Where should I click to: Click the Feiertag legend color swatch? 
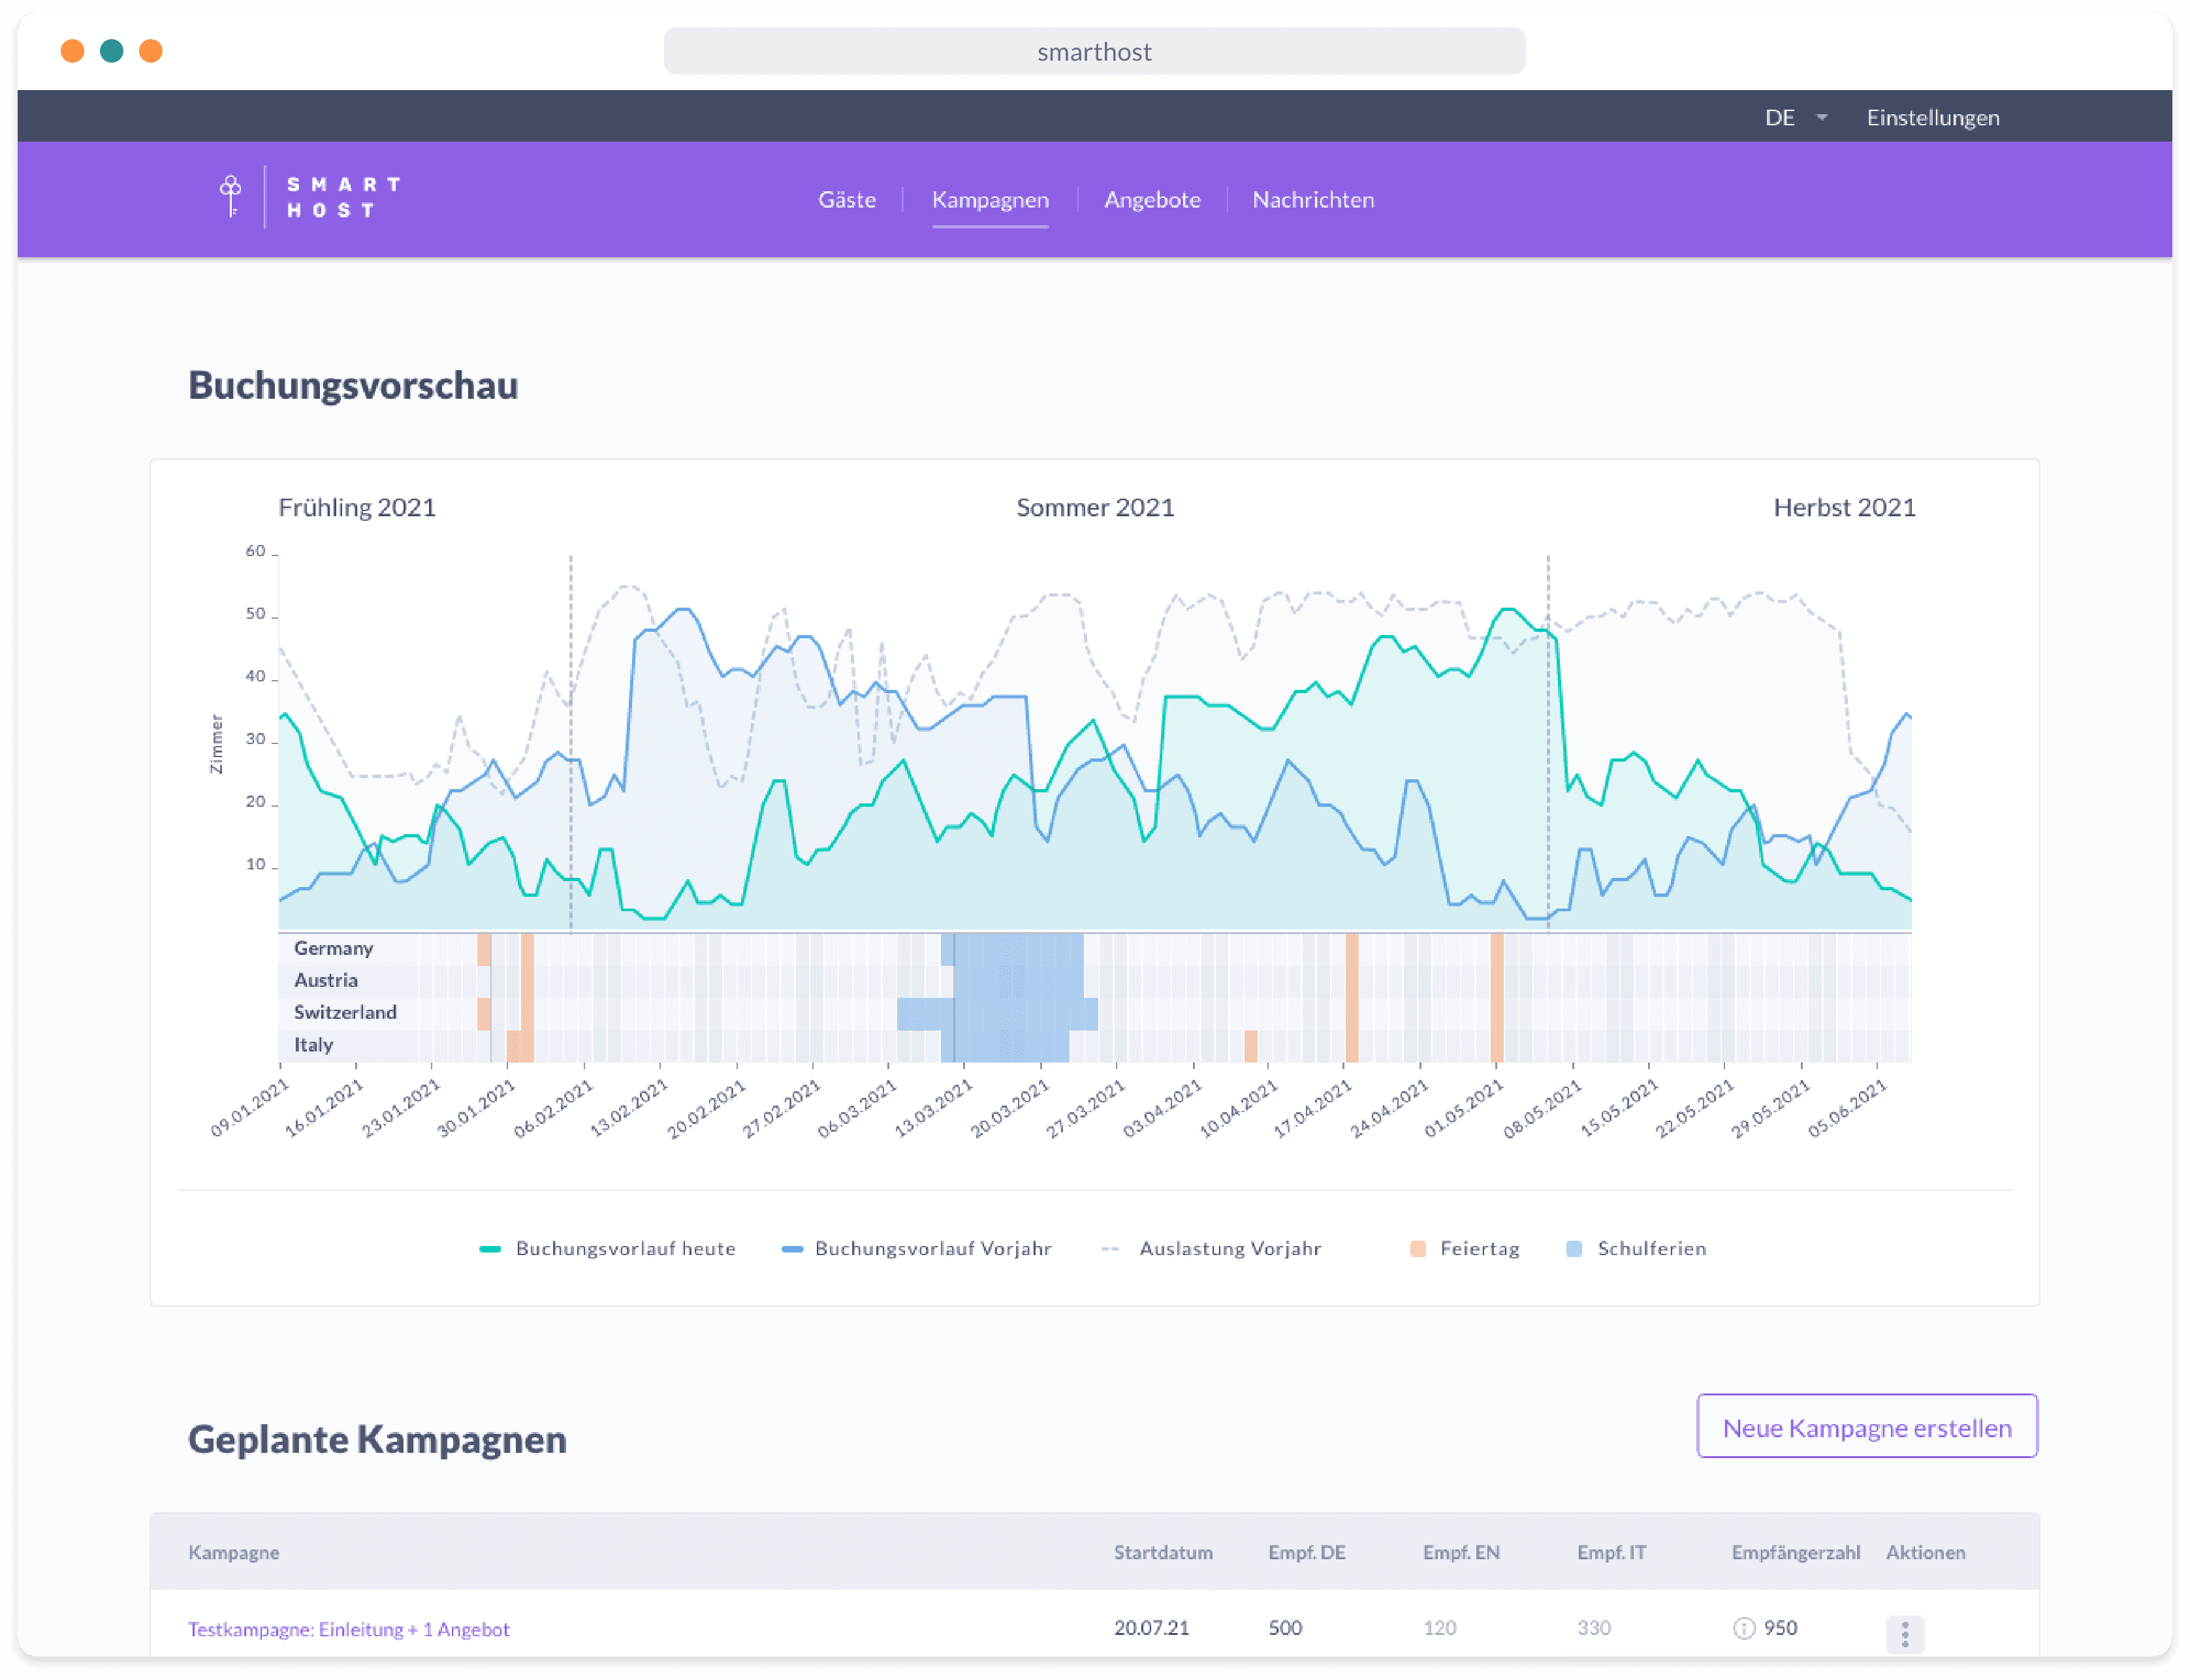point(1418,1248)
